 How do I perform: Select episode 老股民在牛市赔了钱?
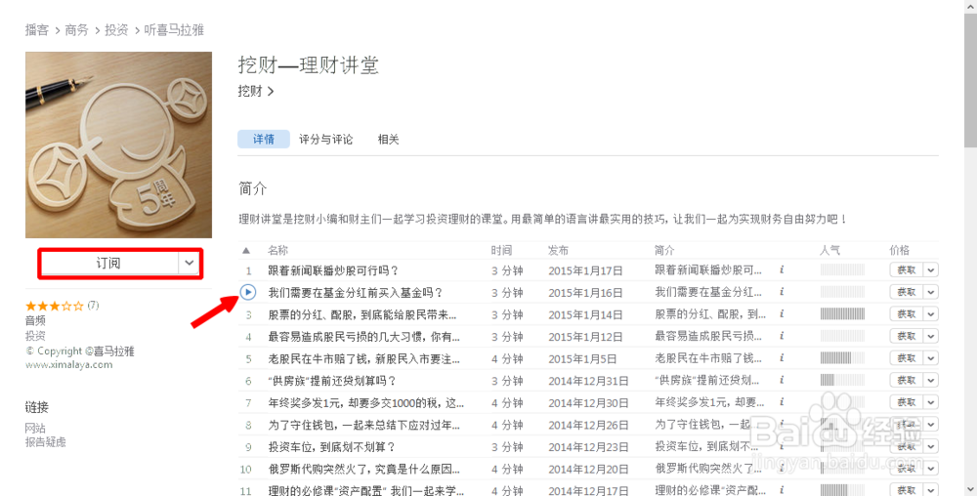tap(363, 359)
